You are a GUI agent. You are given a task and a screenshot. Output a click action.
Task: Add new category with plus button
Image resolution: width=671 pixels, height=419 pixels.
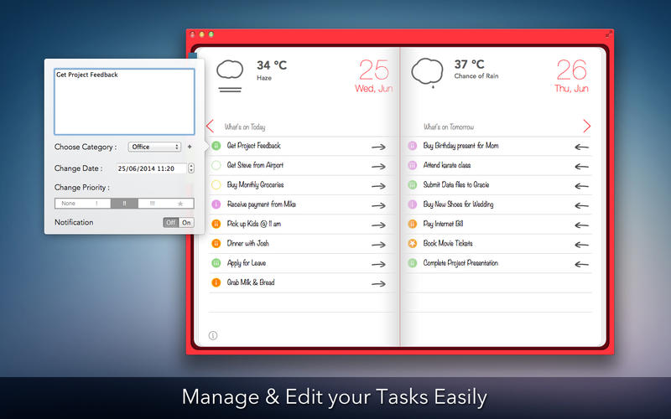click(190, 147)
